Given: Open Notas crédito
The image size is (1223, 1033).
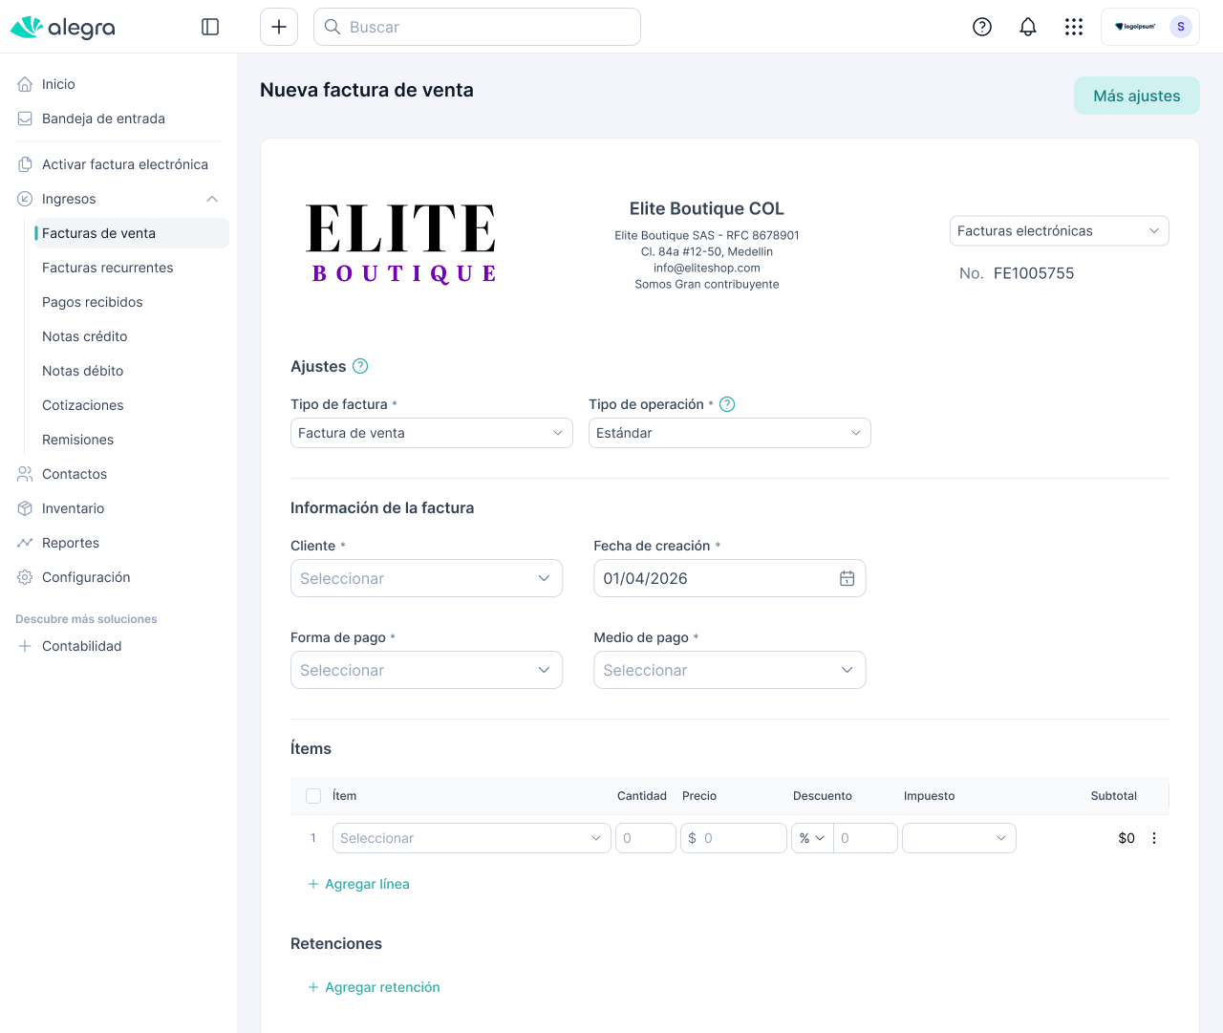Looking at the screenshot, I should 132,336.
